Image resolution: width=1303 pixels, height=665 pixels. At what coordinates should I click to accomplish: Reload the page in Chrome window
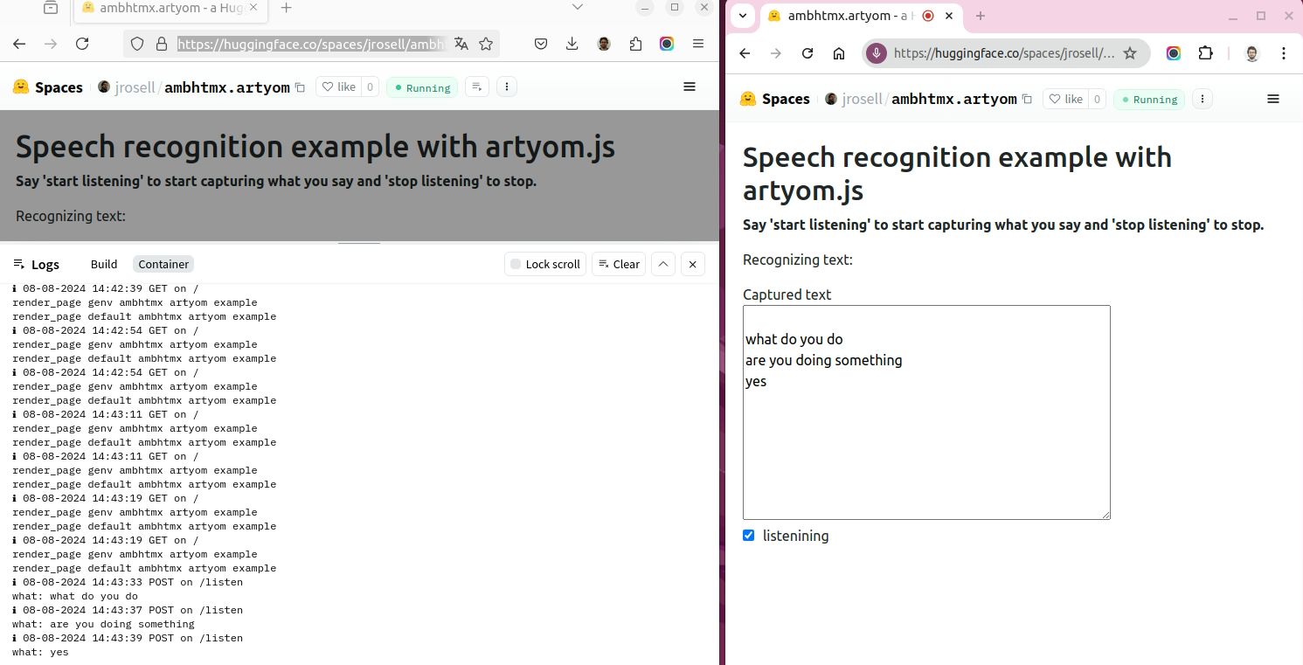(807, 53)
